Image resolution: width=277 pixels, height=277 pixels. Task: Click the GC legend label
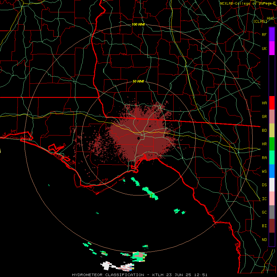(264, 212)
